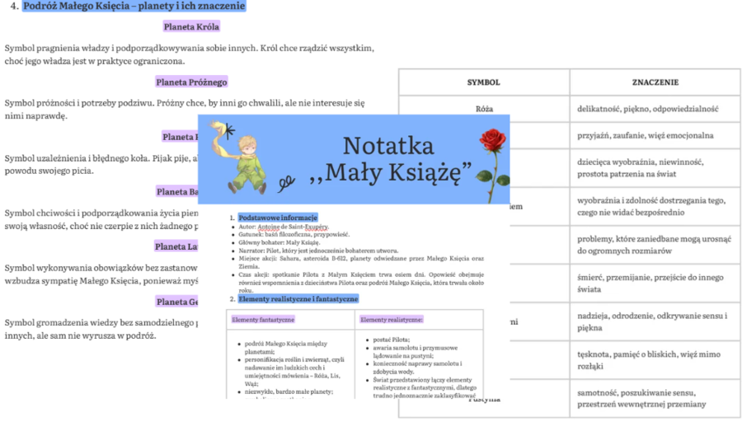Click the red rose picture in the banner

coord(492,164)
